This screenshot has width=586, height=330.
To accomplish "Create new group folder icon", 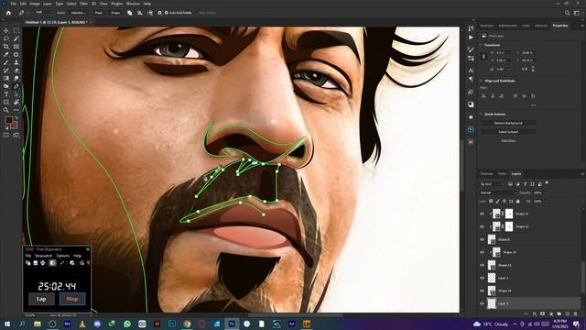I will tap(559, 313).
